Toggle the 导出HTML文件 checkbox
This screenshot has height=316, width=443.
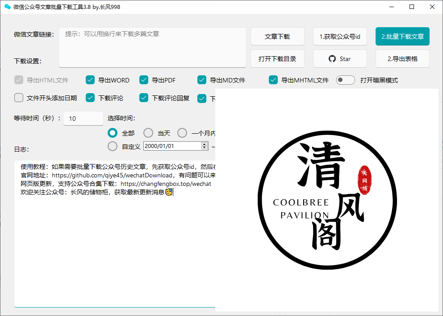click(19, 80)
